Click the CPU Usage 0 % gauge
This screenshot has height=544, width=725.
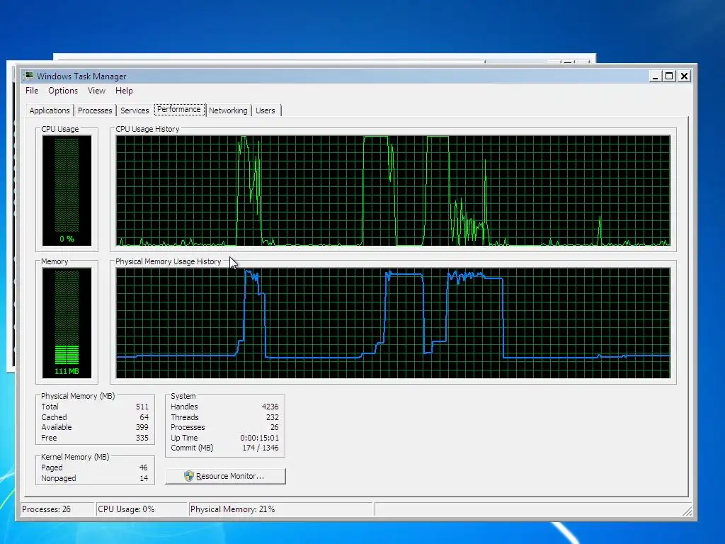(67, 191)
